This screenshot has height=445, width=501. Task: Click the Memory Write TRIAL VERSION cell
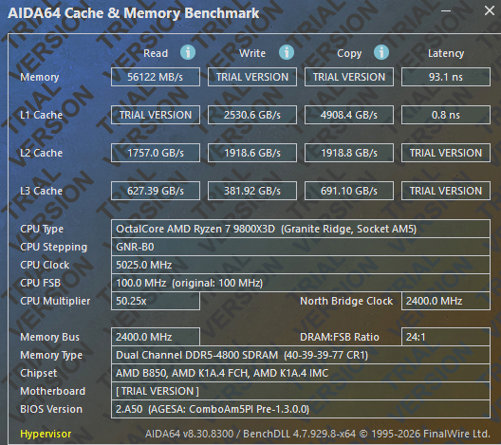(252, 77)
